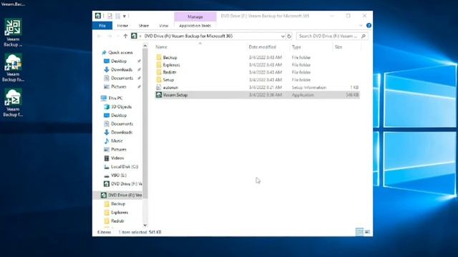Viewport: 458px width, 257px height.
Task: Click the Properties icon in Quick Access Toolbar
Action: click(x=109, y=16)
